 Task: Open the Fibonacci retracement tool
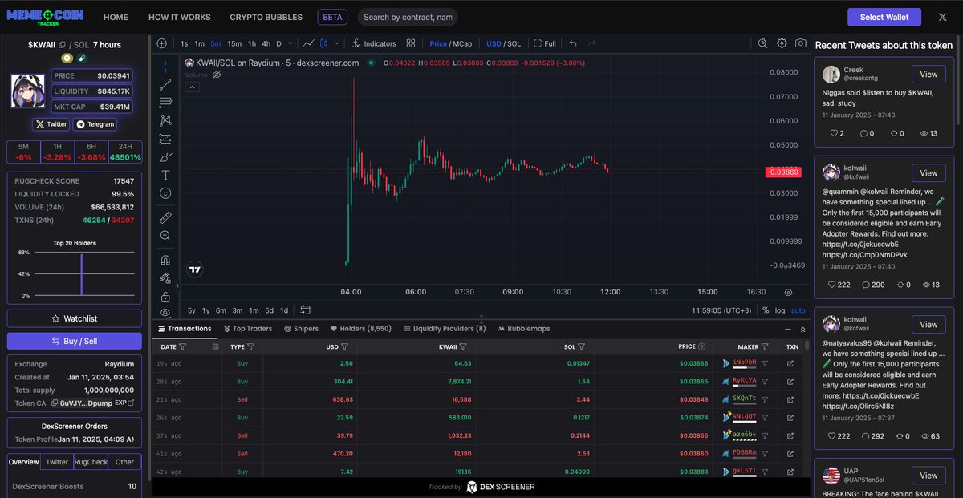click(165, 103)
